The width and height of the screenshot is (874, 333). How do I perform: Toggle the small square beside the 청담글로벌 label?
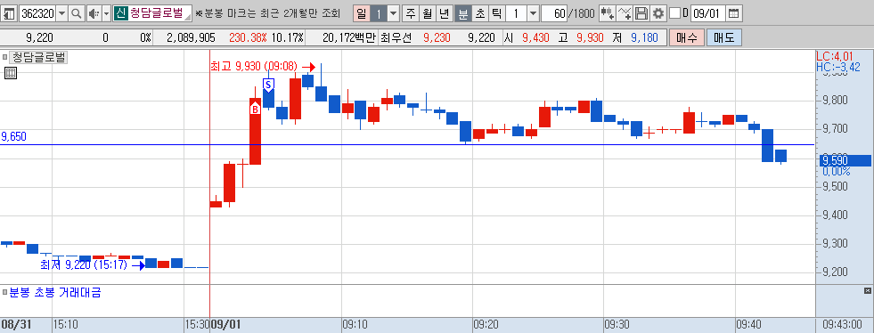click(x=5, y=57)
